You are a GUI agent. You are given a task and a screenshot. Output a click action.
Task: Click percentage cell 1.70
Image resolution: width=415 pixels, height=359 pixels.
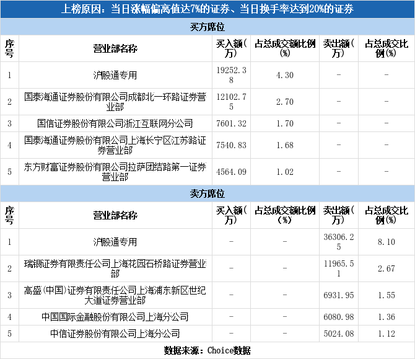tap(285, 123)
